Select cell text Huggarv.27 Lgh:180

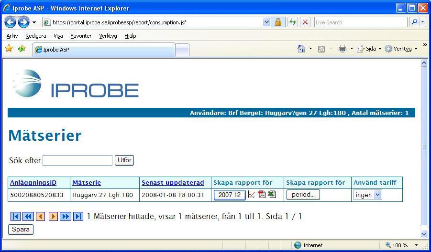click(x=102, y=195)
